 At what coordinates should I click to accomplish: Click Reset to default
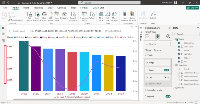pos(153,84)
